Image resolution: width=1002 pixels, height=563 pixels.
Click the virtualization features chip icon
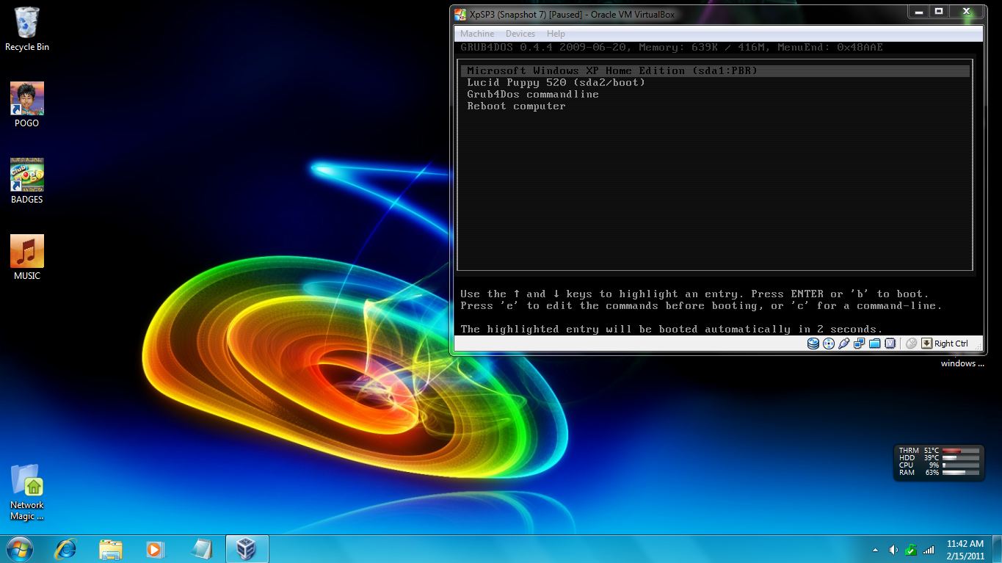coord(890,344)
